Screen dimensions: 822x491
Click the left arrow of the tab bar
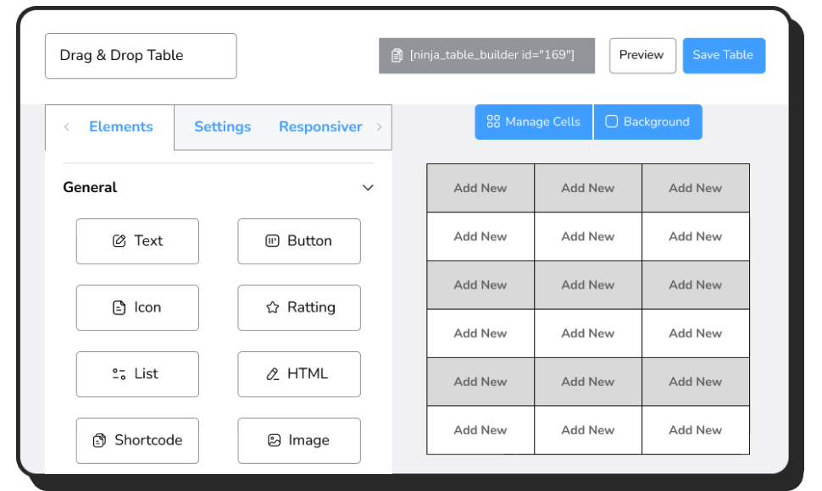pyautogui.click(x=67, y=127)
